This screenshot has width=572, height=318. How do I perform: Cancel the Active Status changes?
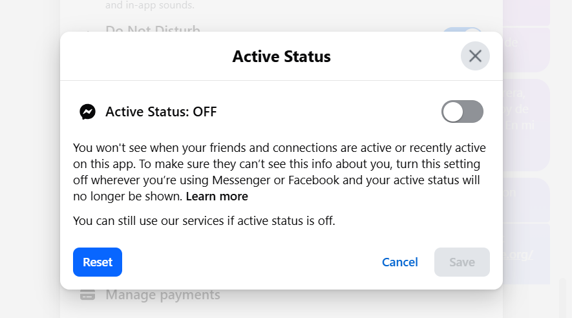399,262
